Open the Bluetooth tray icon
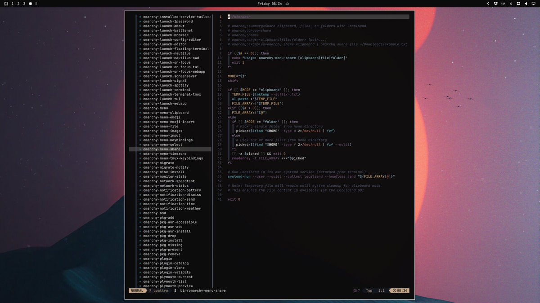 [x=511, y=4]
